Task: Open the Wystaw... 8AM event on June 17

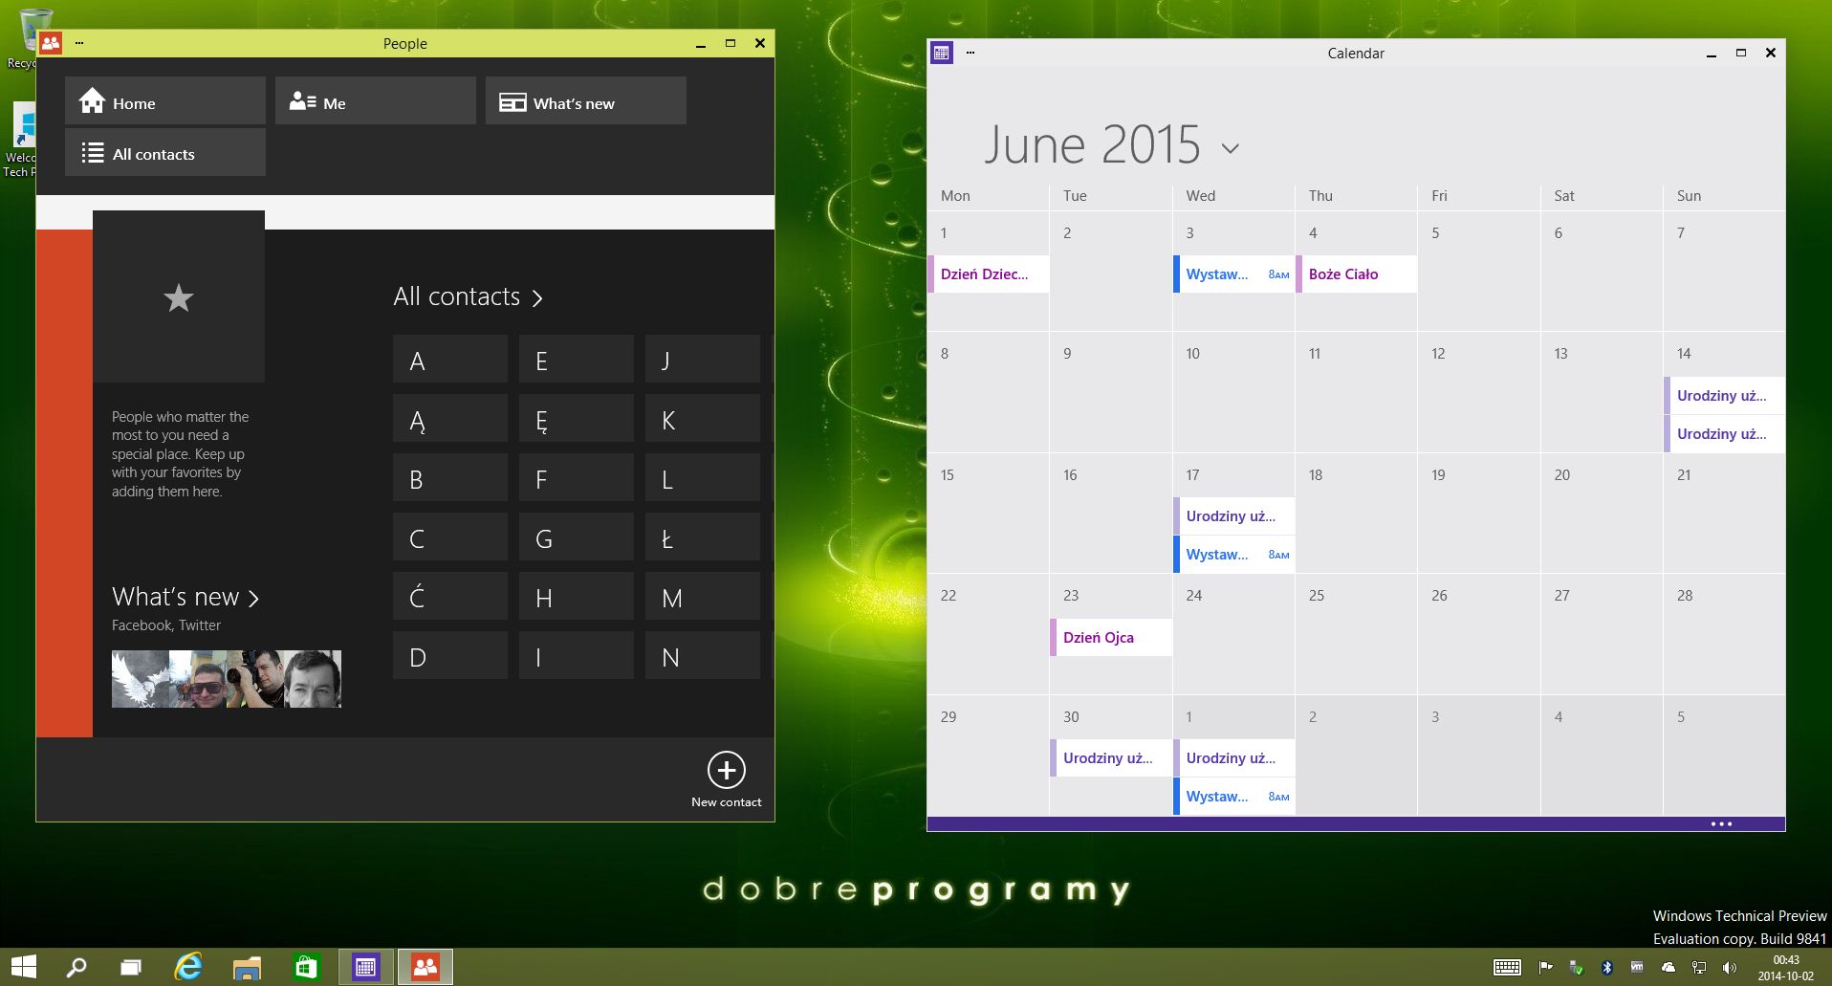Action: pos(1234,554)
